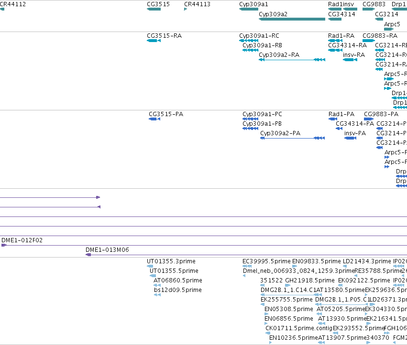Select the bs12d09.5prime EST
407x345 pixels.
(x=157, y=295)
